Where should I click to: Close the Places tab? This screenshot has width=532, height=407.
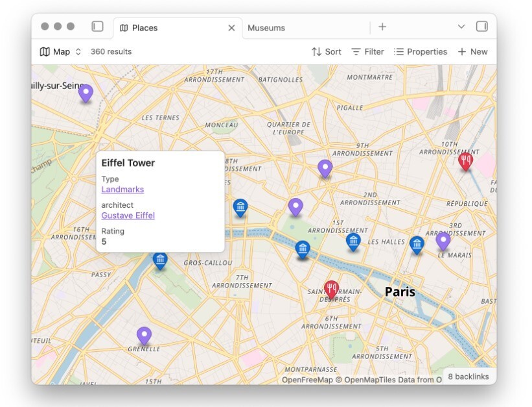point(231,28)
